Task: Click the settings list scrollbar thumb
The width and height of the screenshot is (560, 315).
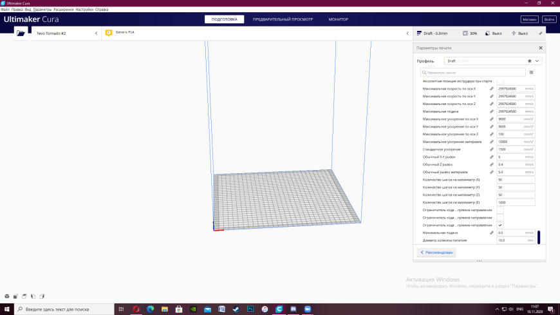Action: (x=539, y=237)
